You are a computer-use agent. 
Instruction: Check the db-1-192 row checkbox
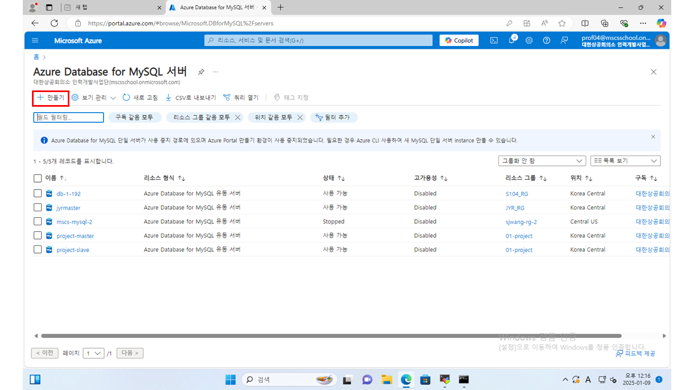click(37, 193)
